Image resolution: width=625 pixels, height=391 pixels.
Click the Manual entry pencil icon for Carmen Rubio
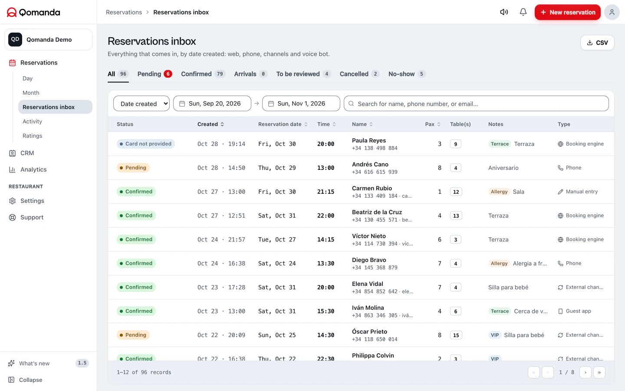[x=560, y=192]
